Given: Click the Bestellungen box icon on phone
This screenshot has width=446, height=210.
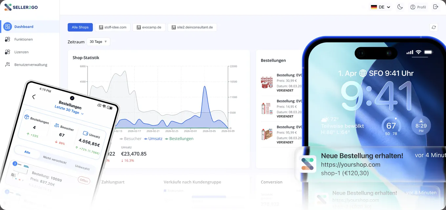Looking at the screenshot, I should pyautogui.click(x=27, y=117).
